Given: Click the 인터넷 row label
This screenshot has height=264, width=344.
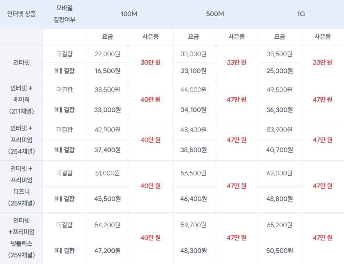Looking at the screenshot, I should [21, 63].
